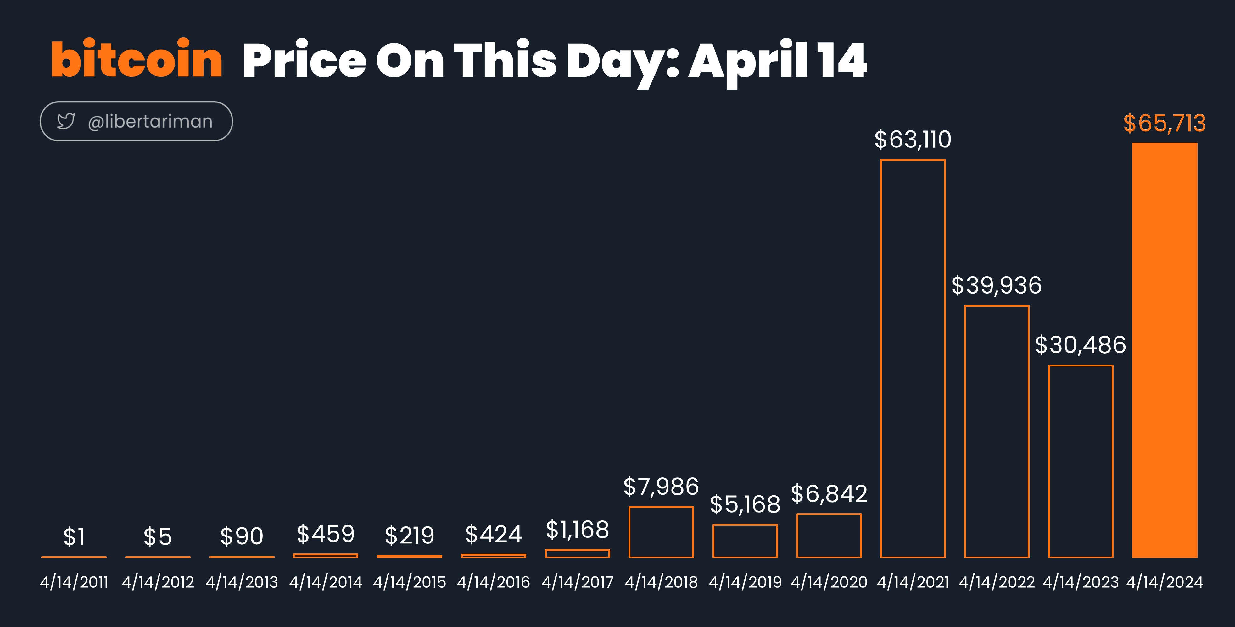This screenshot has width=1235, height=627.
Task: Select the 4/14/2022 bar
Action: [x=997, y=431]
